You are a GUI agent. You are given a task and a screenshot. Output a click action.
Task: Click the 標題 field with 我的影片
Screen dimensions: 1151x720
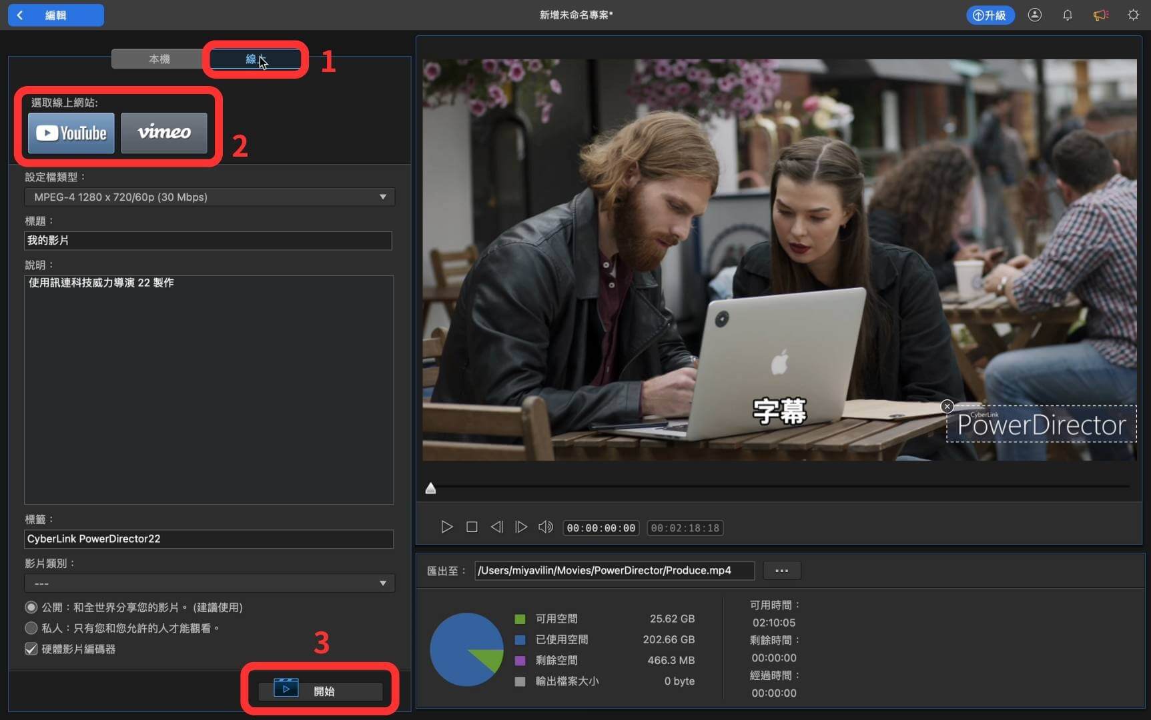pos(208,240)
